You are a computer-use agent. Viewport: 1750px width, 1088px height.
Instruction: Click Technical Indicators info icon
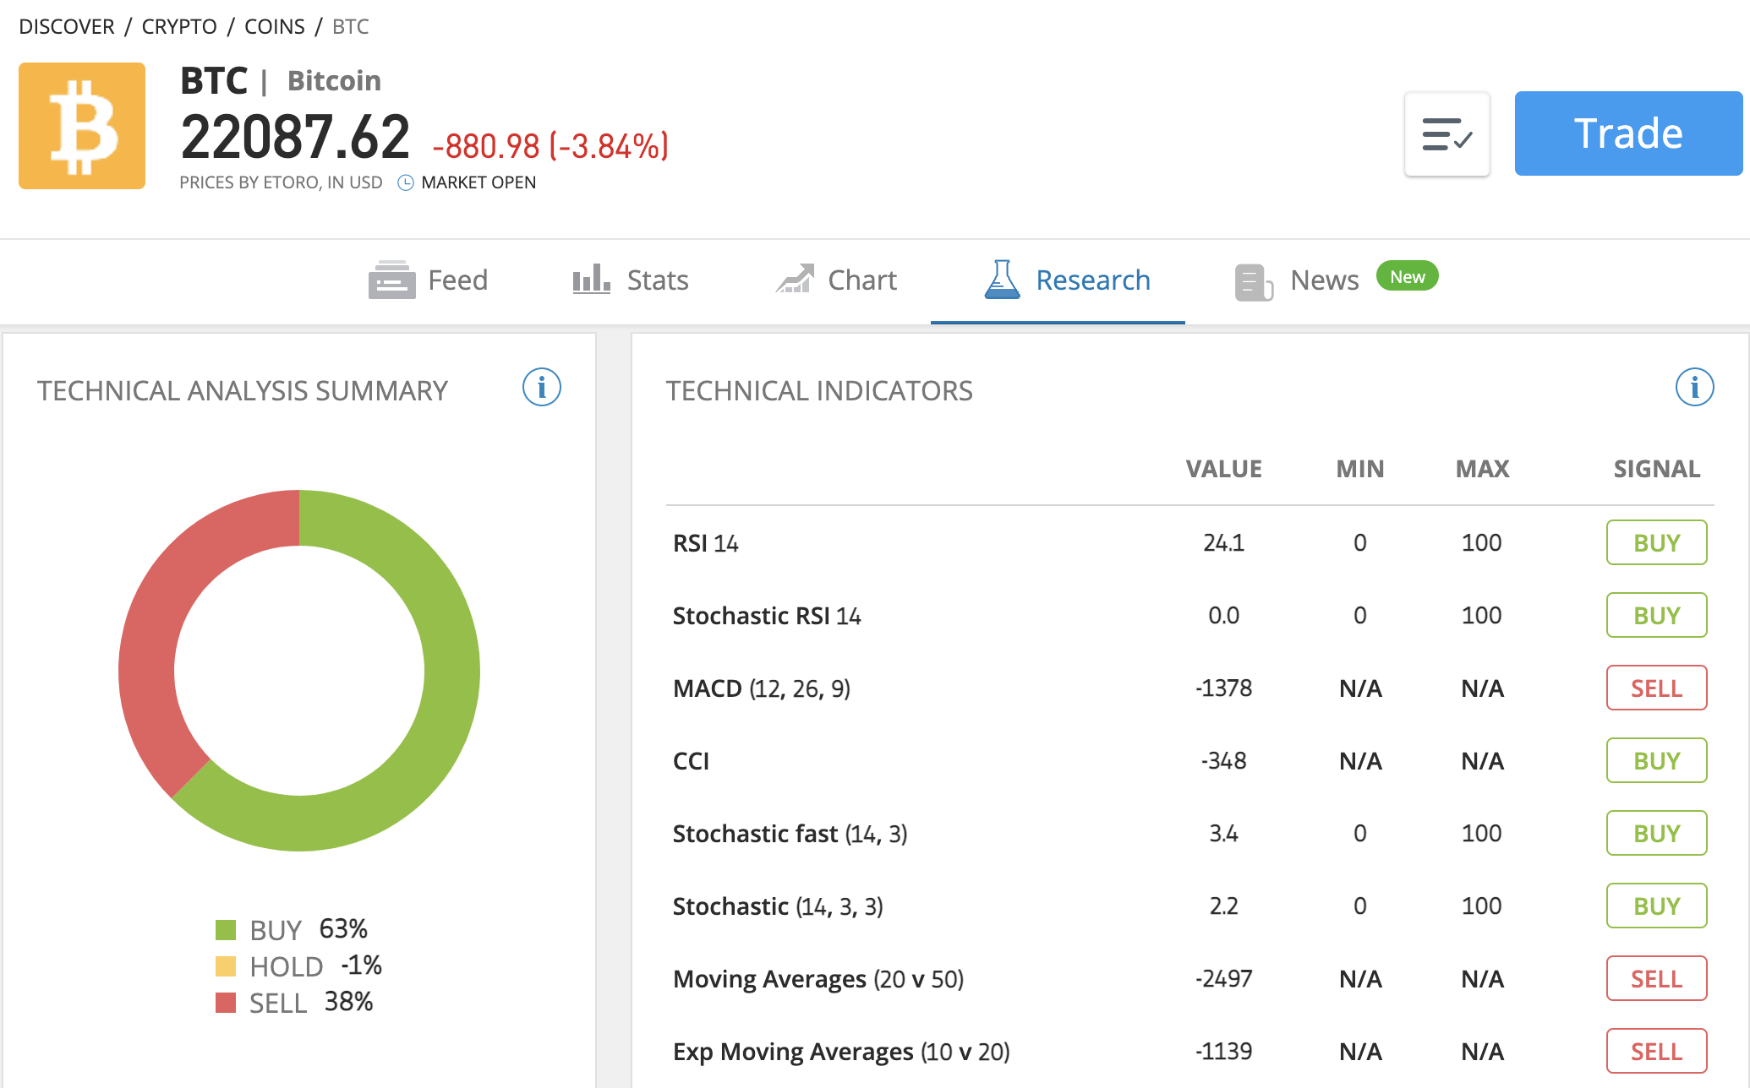1694,388
